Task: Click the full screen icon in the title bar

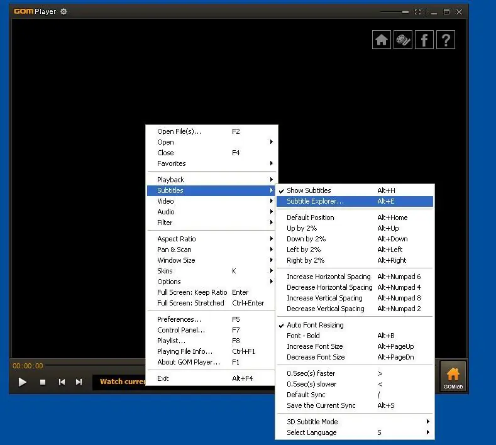Action: (417, 12)
